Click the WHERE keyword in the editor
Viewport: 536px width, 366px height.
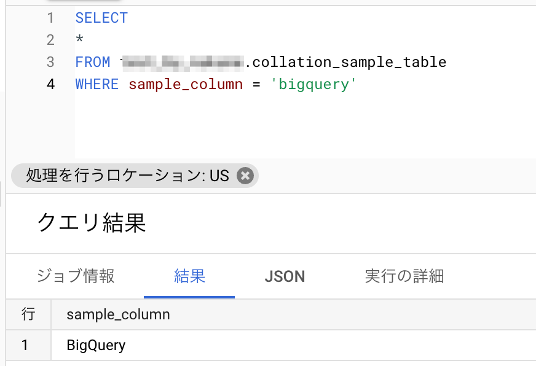click(x=97, y=84)
